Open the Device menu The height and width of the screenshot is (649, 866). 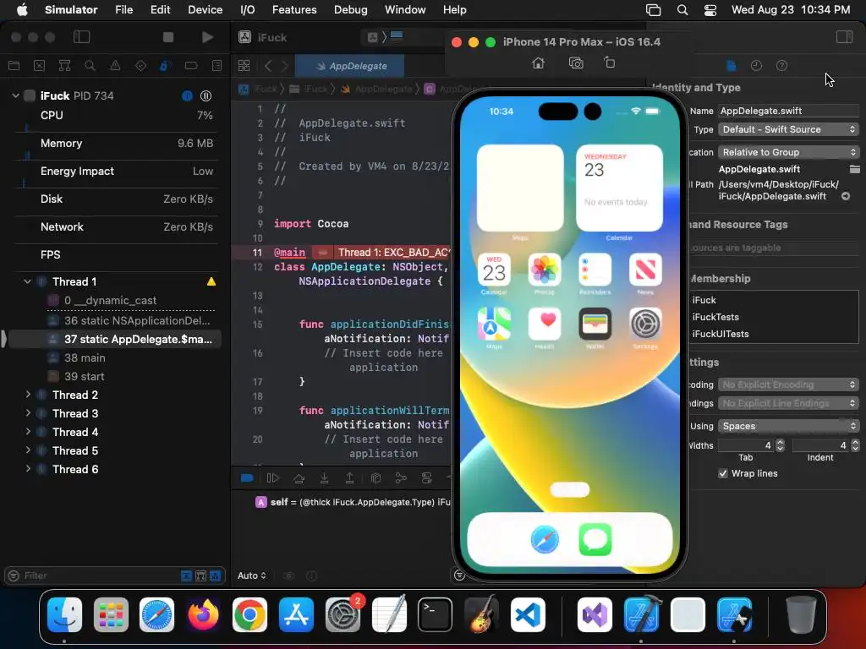(x=205, y=9)
